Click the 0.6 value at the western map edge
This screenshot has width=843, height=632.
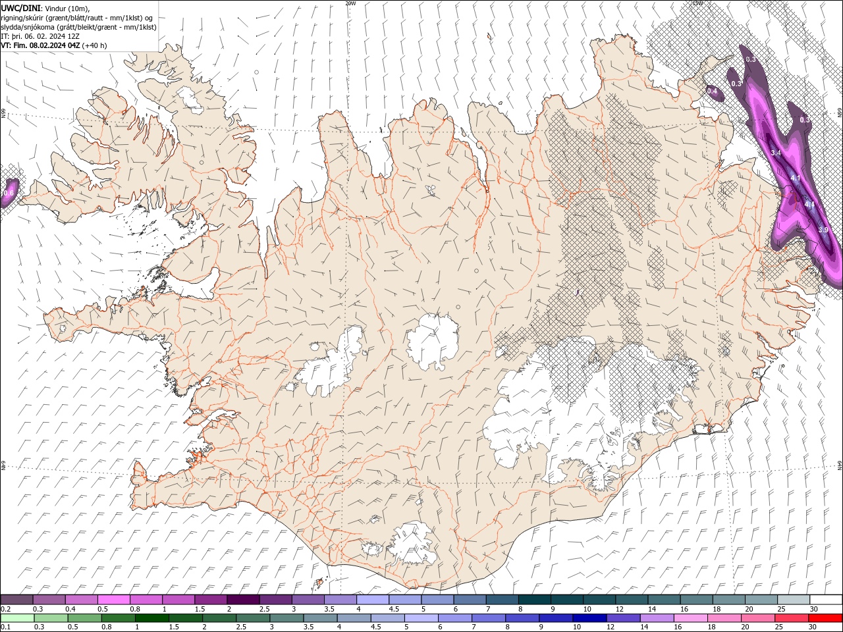(x=8, y=194)
